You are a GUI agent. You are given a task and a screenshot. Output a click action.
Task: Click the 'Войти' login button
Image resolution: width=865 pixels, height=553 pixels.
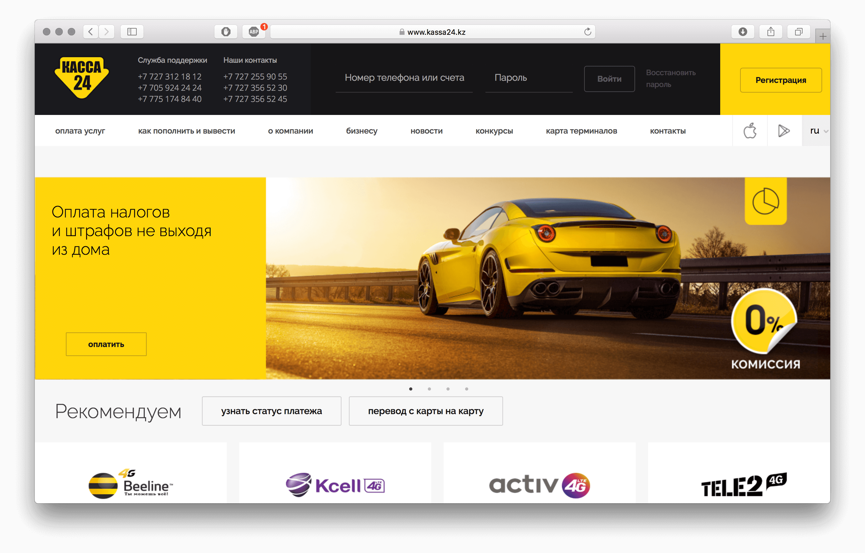click(609, 79)
